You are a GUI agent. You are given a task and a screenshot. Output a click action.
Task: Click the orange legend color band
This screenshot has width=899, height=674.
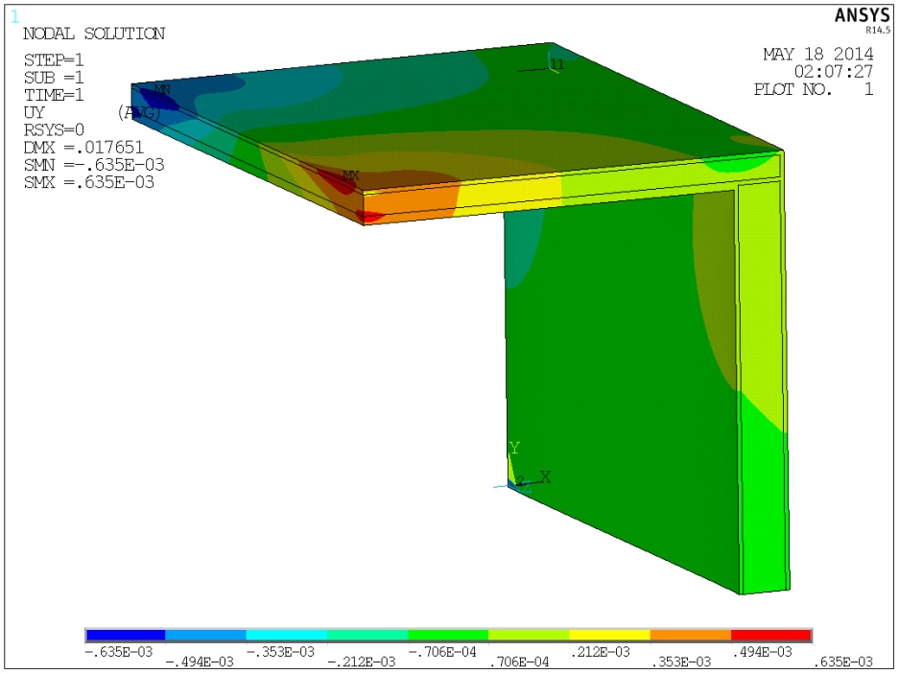[x=690, y=635]
